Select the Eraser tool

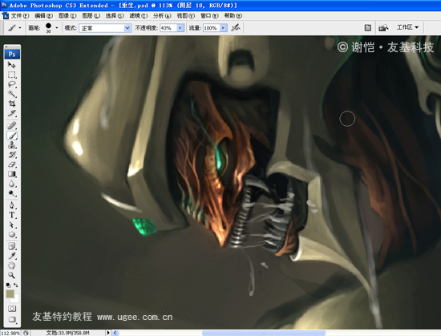(x=12, y=164)
